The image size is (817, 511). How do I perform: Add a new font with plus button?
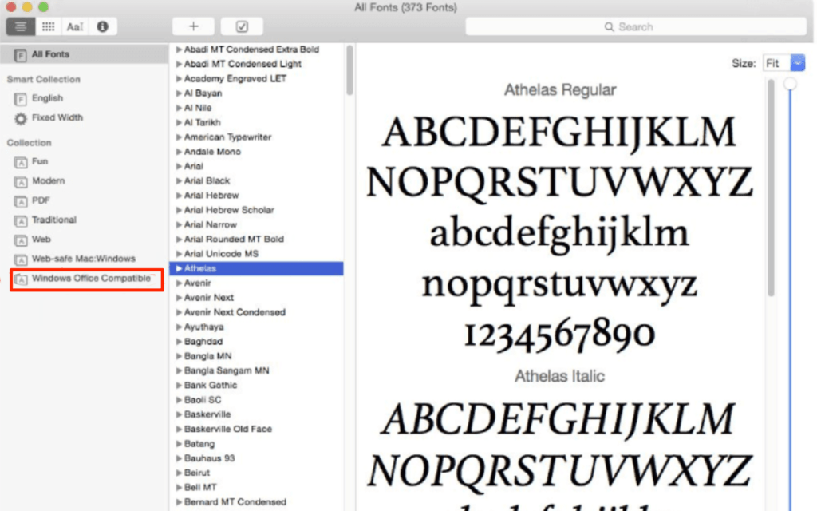coord(193,26)
